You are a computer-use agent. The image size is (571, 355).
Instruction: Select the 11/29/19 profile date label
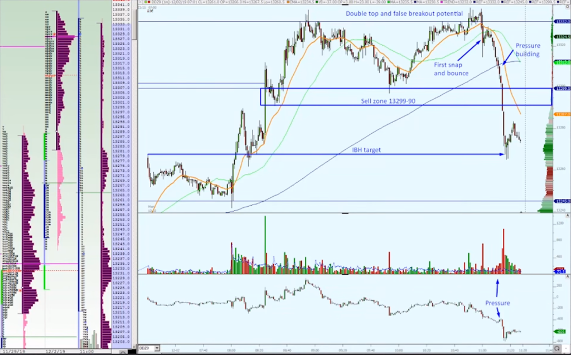click(x=13, y=352)
